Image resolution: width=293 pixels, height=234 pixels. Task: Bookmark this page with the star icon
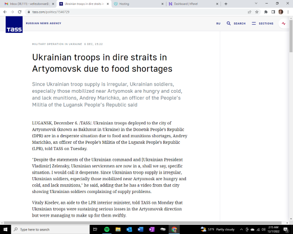coord(257,12)
